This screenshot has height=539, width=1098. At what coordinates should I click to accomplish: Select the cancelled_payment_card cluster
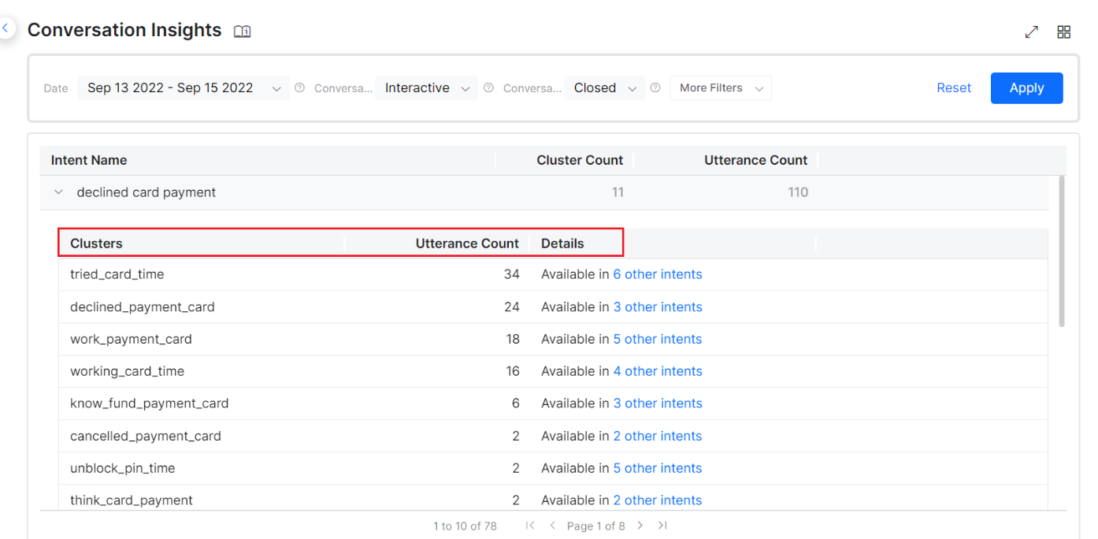point(146,436)
